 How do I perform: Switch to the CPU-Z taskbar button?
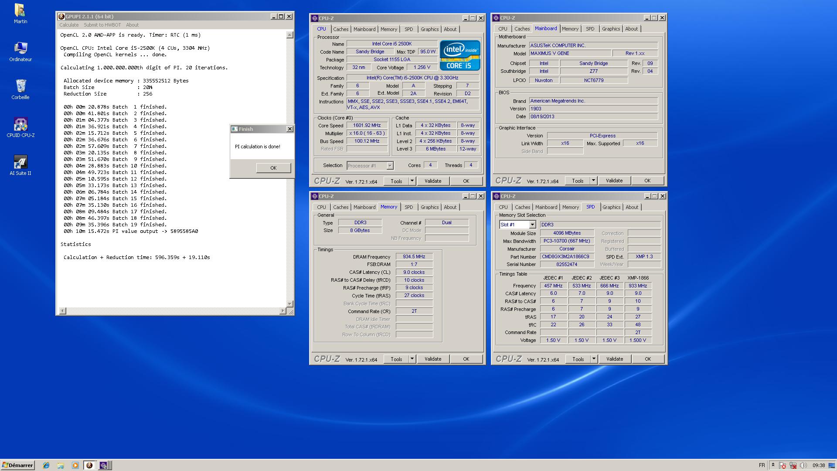(104, 465)
